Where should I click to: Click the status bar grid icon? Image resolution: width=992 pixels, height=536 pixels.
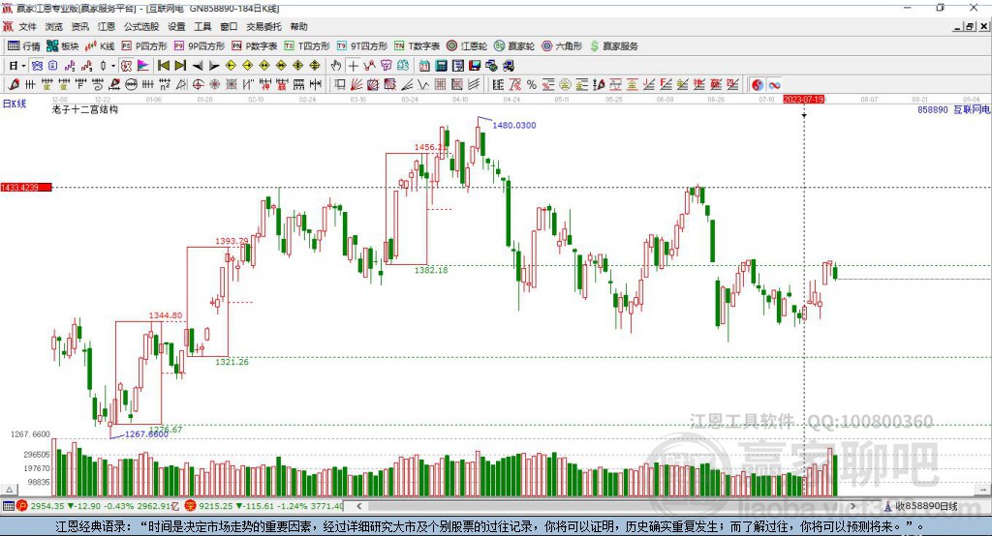point(8,506)
